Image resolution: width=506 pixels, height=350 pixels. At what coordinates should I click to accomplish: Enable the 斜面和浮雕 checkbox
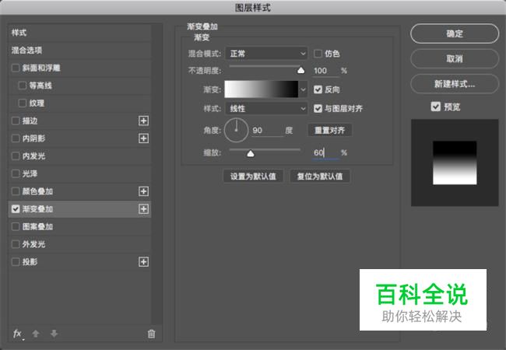[16, 68]
